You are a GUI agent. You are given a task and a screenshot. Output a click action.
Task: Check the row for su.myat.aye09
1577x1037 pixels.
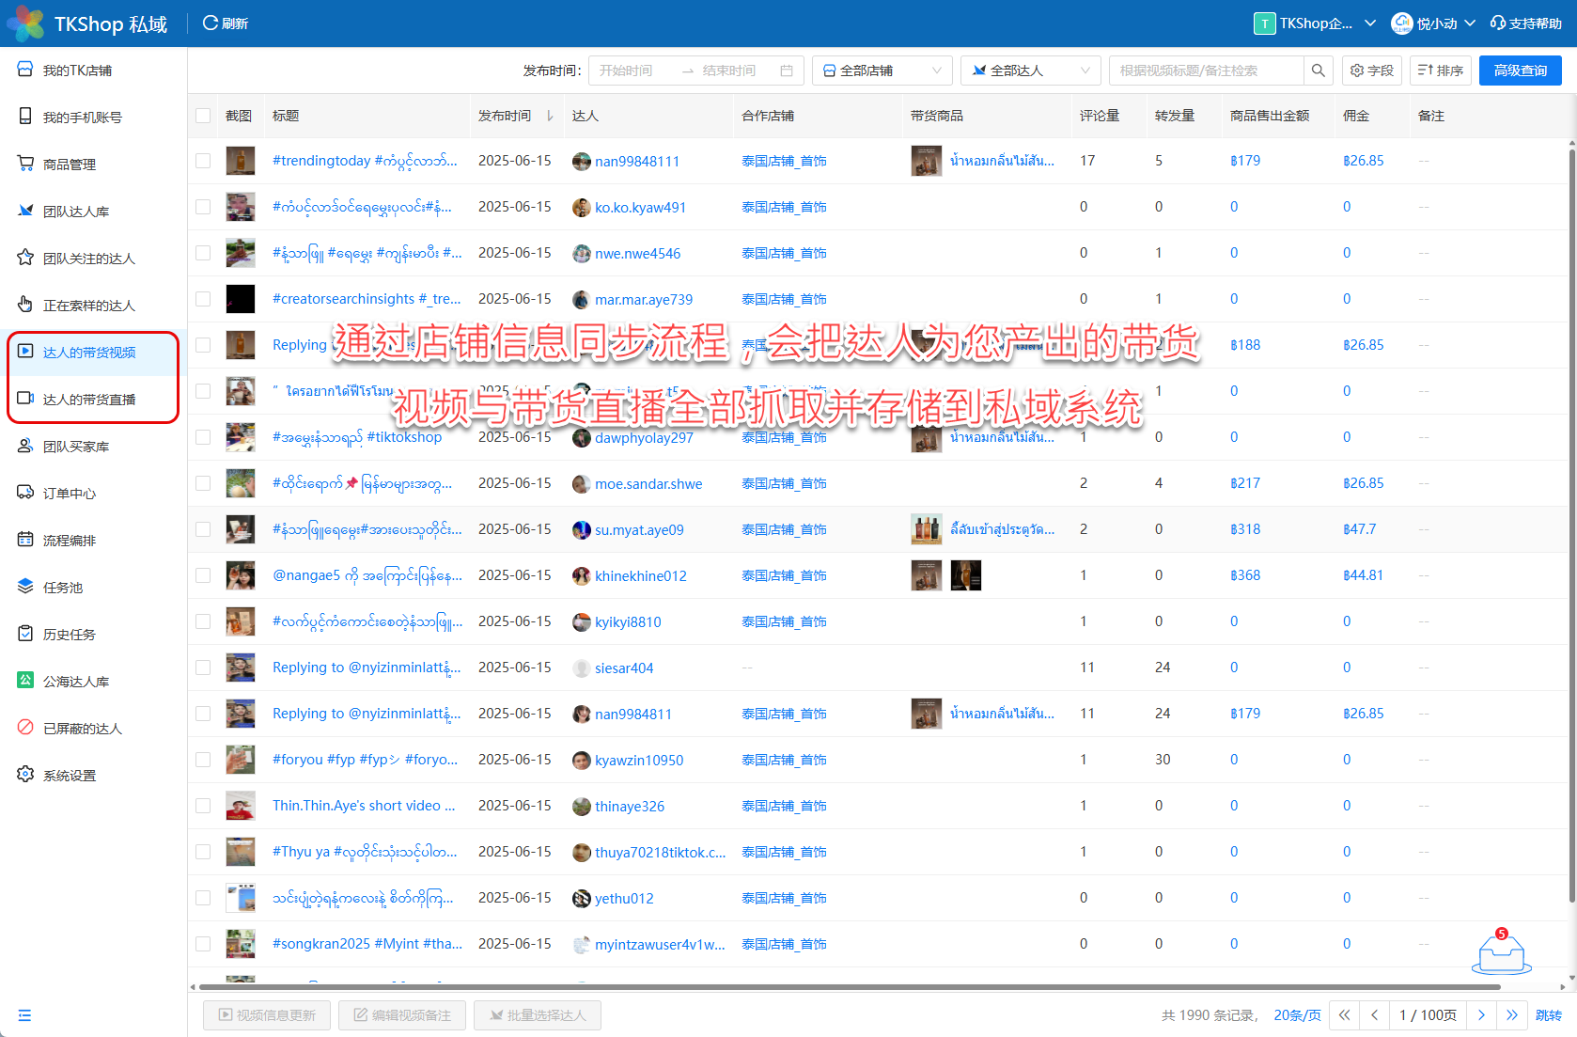coord(203,529)
